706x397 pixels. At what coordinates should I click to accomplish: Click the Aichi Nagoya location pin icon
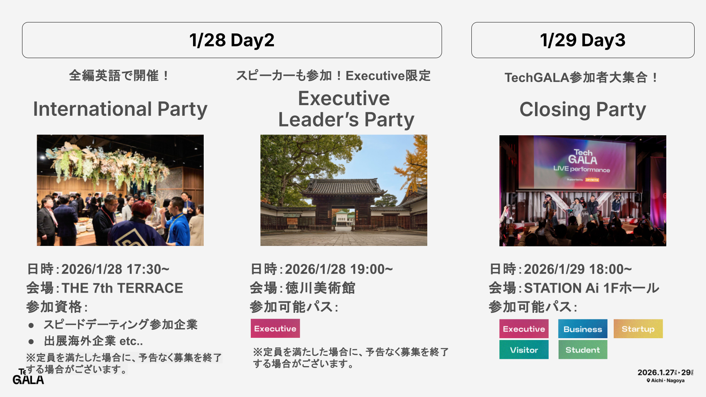pyautogui.click(x=648, y=380)
